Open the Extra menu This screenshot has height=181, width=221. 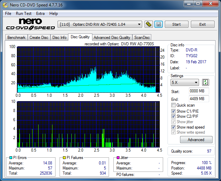40,14
